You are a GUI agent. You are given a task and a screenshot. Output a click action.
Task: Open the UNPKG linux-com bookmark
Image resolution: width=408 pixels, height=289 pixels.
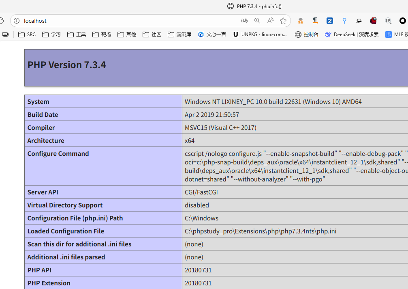(260, 35)
